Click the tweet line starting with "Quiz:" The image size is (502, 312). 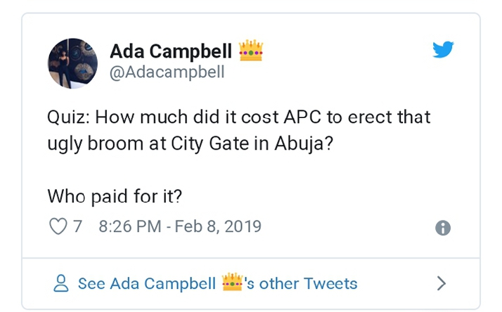click(238, 117)
